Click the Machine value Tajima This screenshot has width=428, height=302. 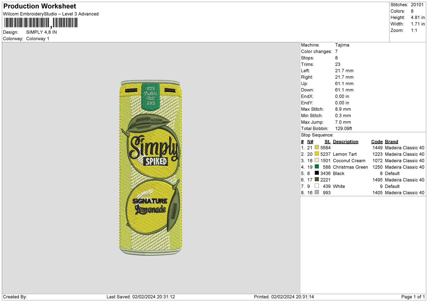click(x=342, y=45)
